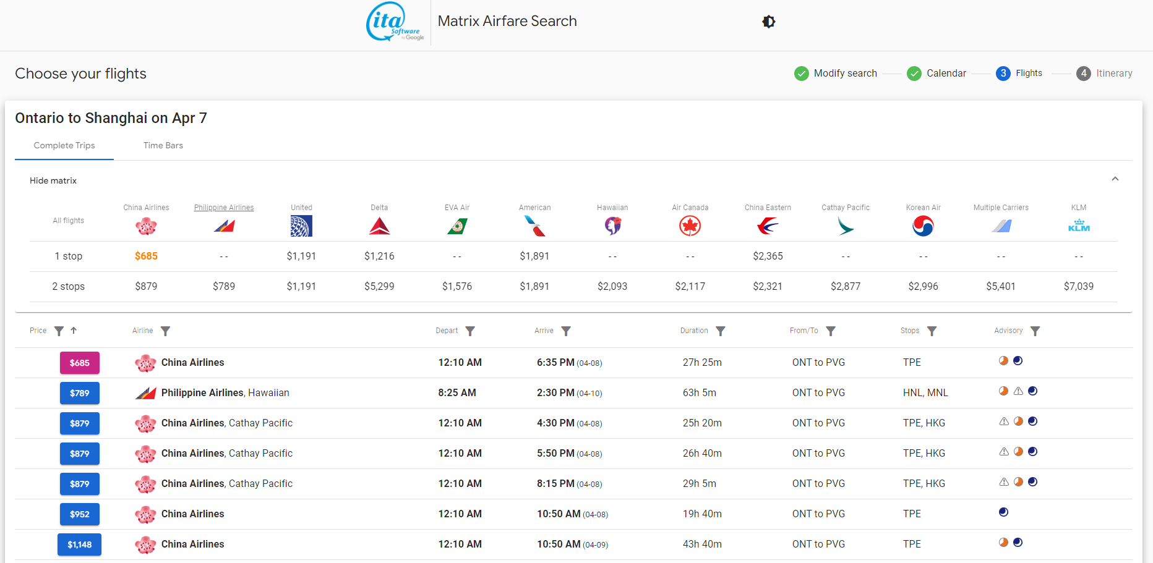
Task: Click the United airline logo in matrix
Action: pyautogui.click(x=301, y=226)
